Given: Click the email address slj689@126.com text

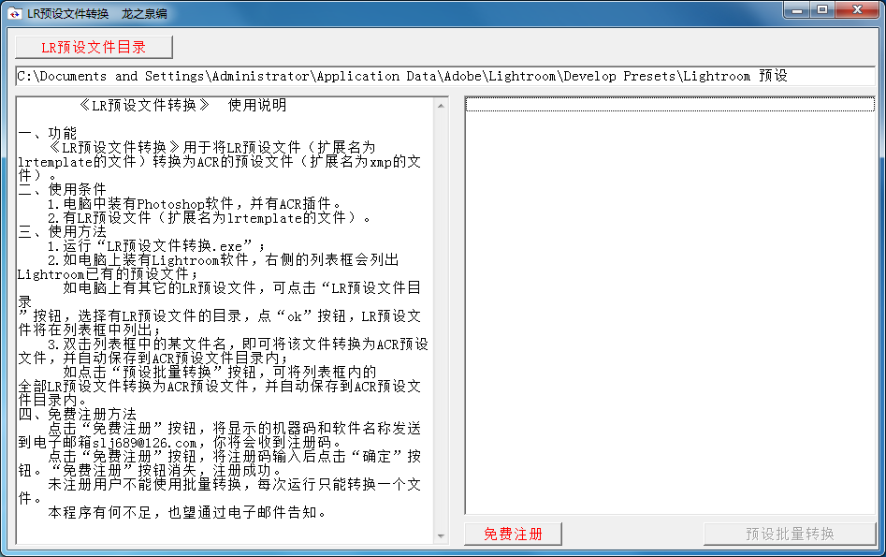Looking at the screenshot, I should (145, 443).
